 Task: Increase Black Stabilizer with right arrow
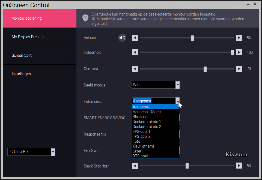239,166
